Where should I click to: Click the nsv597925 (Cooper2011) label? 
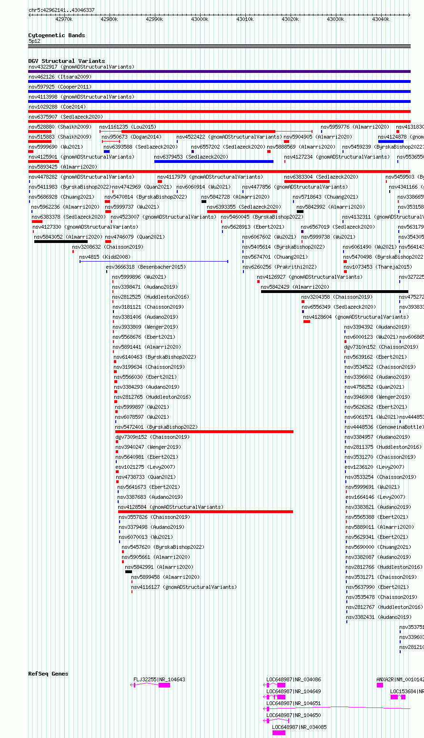coord(60,87)
